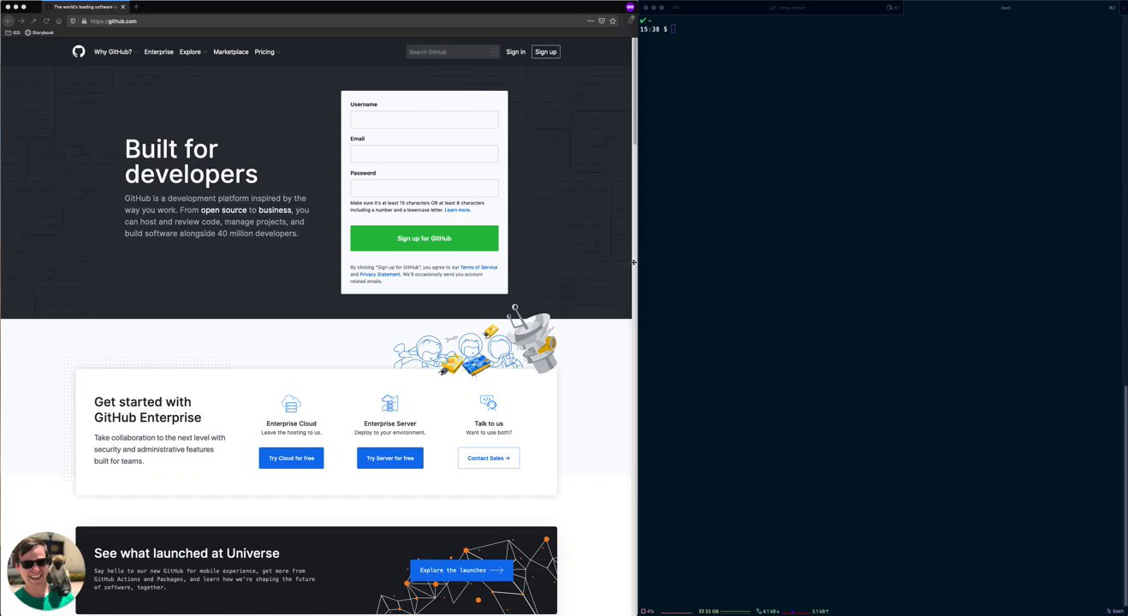The width and height of the screenshot is (1128, 616).
Task: Click See what launched at Universe heading
Action: coord(187,553)
